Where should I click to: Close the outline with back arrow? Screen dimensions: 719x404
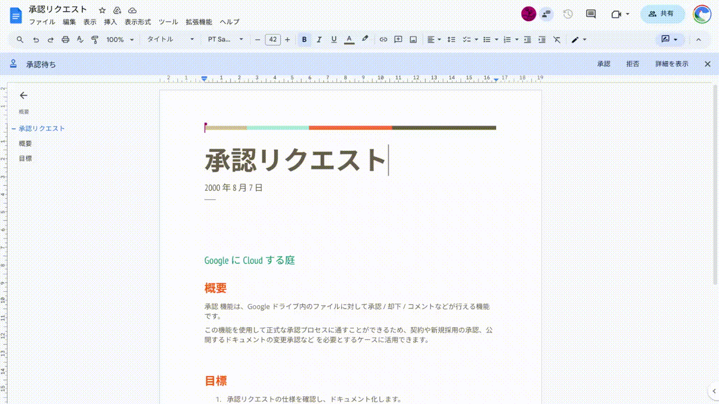coord(23,95)
